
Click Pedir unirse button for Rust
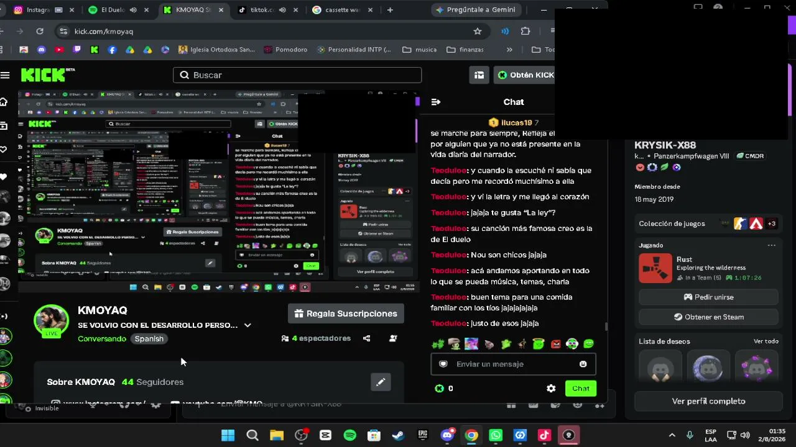tap(708, 297)
